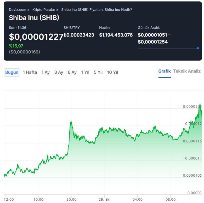Show the 1 Ay range
204x203 pixels.
tap(46, 72)
